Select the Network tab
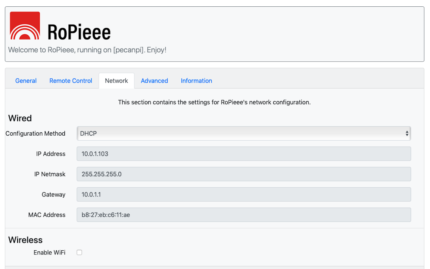 point(116,81)
